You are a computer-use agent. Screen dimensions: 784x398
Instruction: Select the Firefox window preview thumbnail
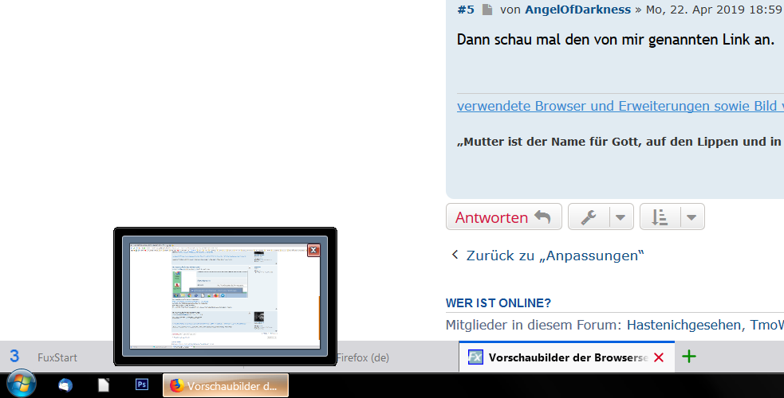224,296
